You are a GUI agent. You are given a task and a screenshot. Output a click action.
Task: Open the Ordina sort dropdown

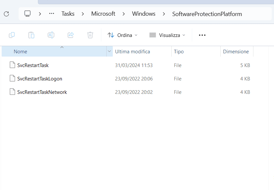pos(123,35)
